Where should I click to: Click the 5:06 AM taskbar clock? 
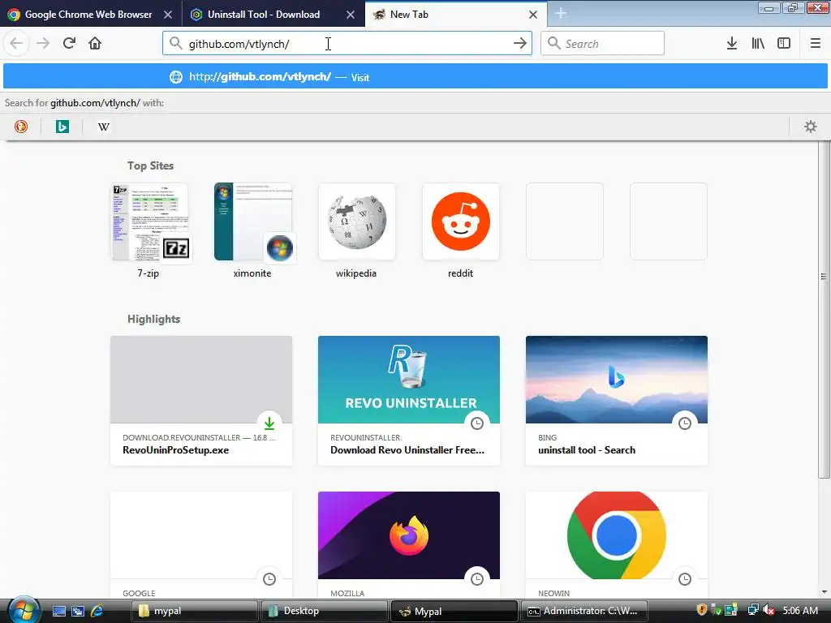(x=800, y=611)
